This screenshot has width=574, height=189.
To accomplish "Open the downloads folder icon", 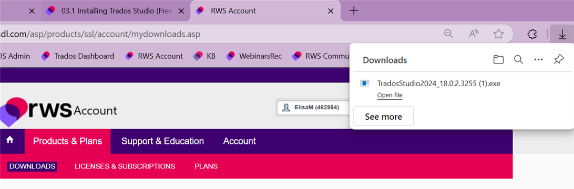I will (x=498, y=60).
